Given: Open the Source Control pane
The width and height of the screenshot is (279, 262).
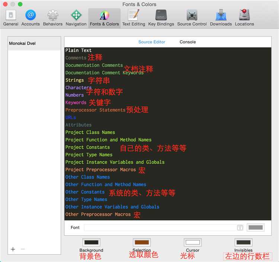Looking at the screenshot, I should click(x=192, y=18).
